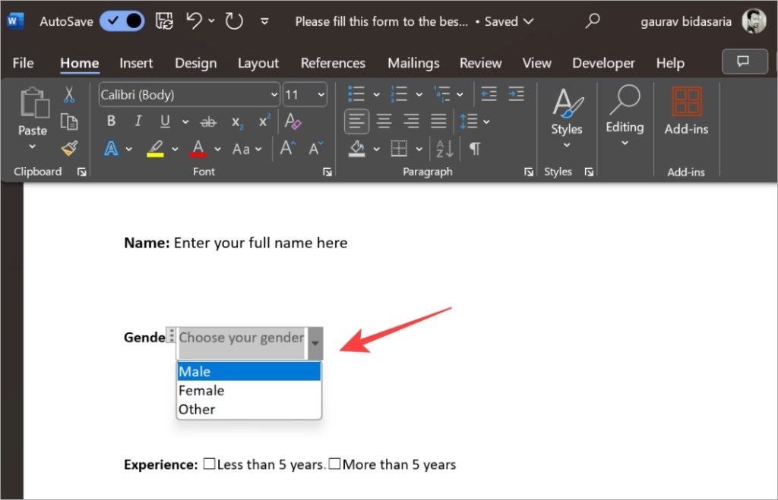Image resolution: width=778 pixels, height=500 pixels.
Task: Apply the red font color
Action: [x=198, y=148]
